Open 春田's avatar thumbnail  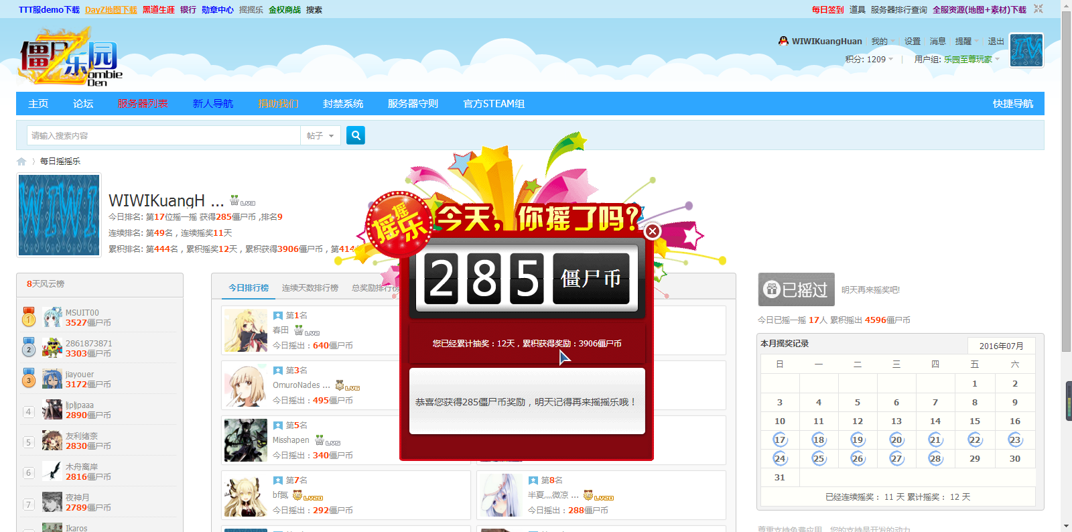246,330
